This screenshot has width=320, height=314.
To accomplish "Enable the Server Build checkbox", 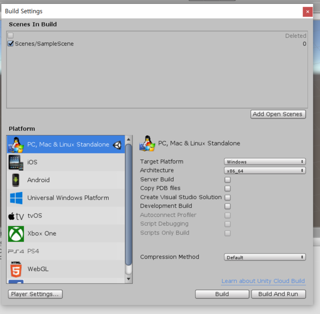I will click(227, 180).
